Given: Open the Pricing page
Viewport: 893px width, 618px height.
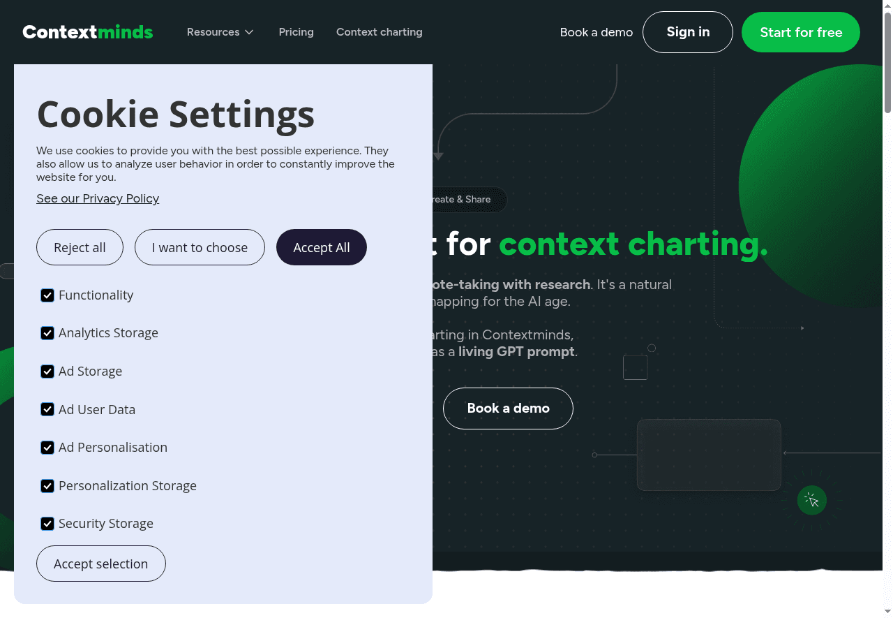Looking at the screenshot, I should click(296, 32).
